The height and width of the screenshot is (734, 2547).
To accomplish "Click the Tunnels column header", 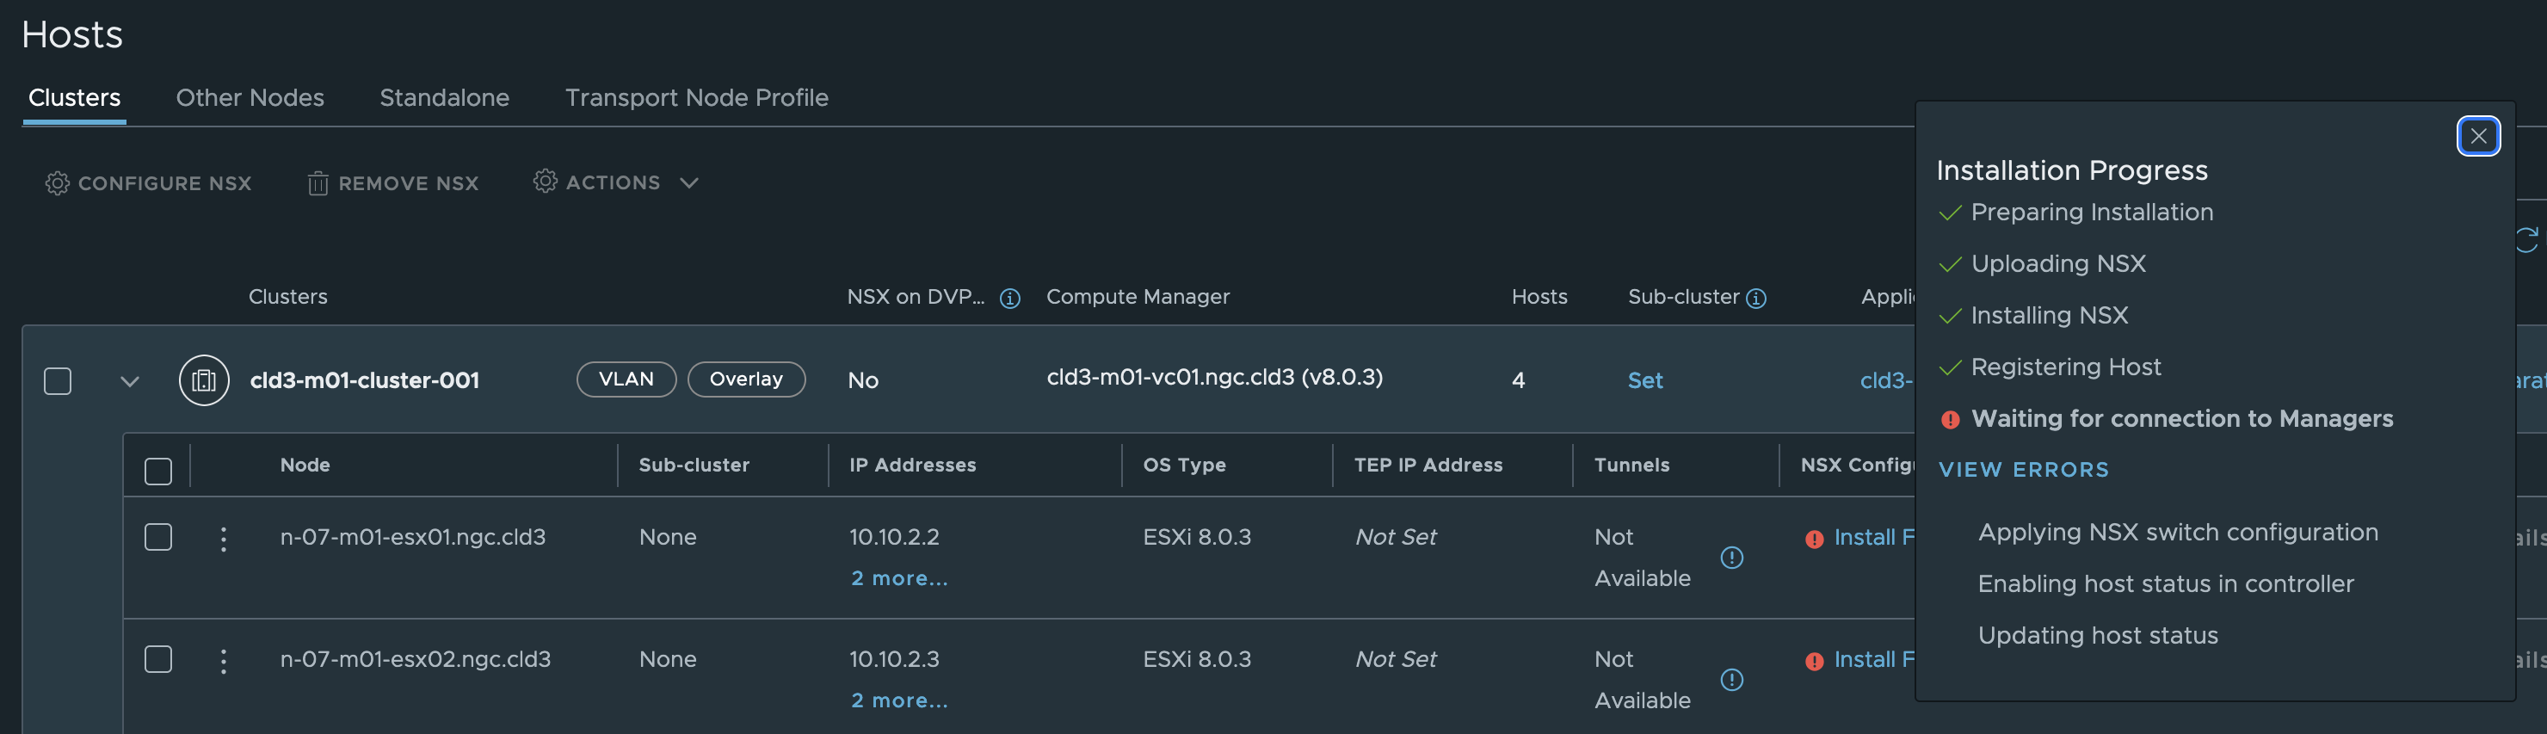I will 1631,465.
